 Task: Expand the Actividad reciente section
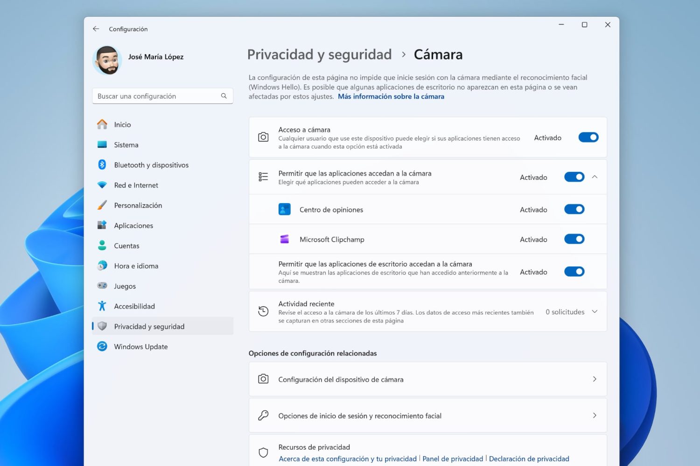[595, 311]
